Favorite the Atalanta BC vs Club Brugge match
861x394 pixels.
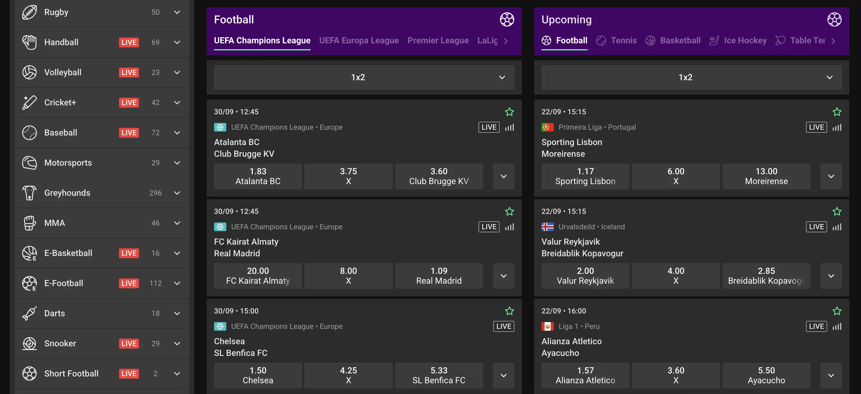coord(510,112)
